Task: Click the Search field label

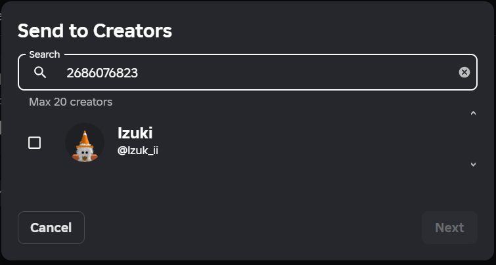Action: tap(44, 54)
